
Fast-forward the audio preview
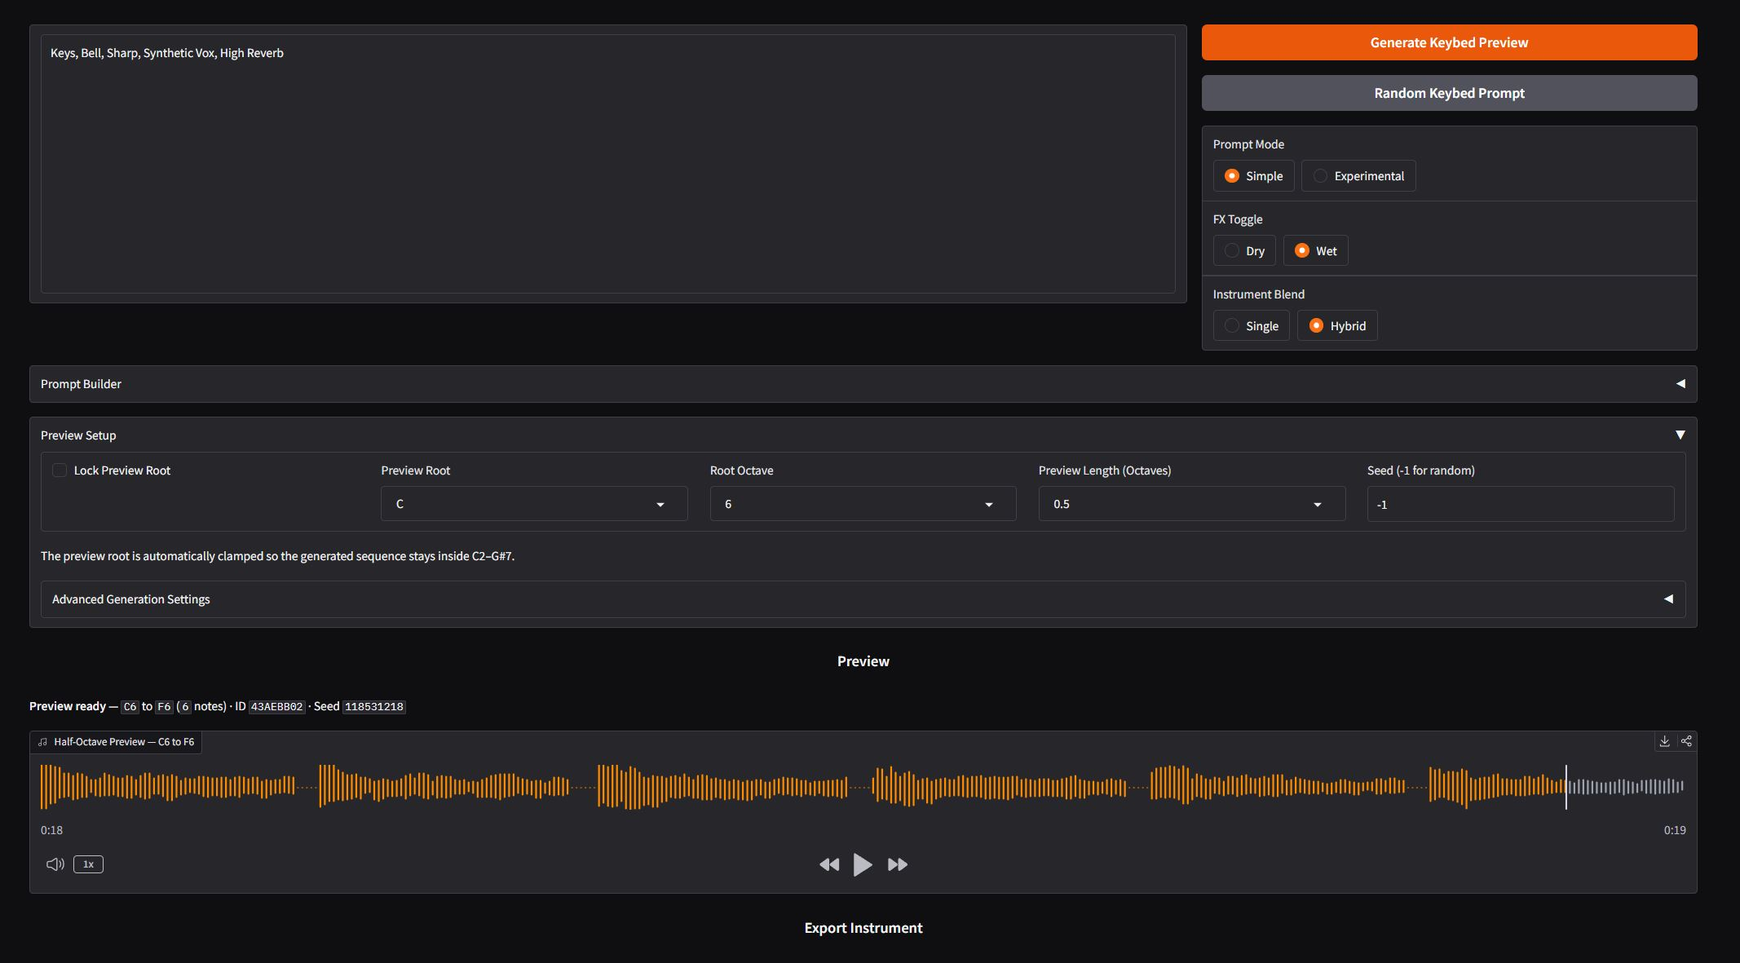[x=898, y=864]
